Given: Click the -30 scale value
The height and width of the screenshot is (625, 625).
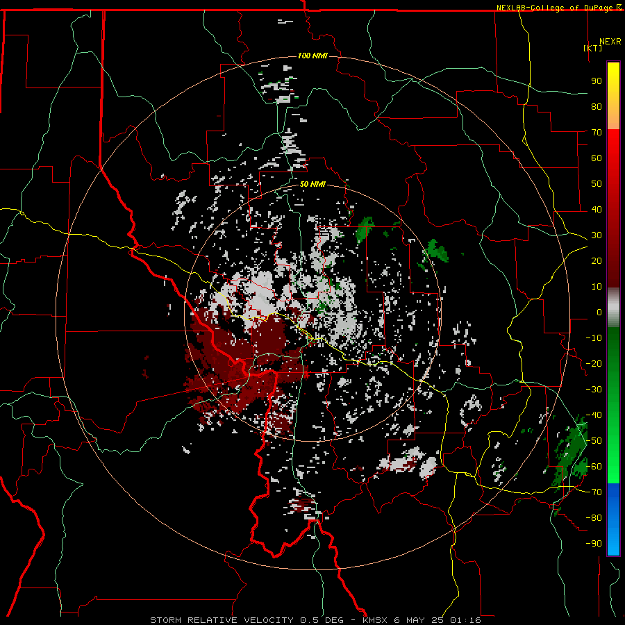Looking at the screenshot, I should point(594,390).
